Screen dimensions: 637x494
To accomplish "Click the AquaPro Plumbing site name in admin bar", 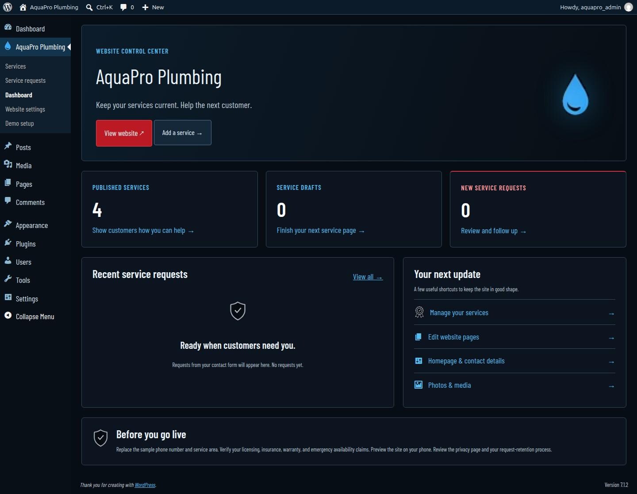I will click(54, 7).
